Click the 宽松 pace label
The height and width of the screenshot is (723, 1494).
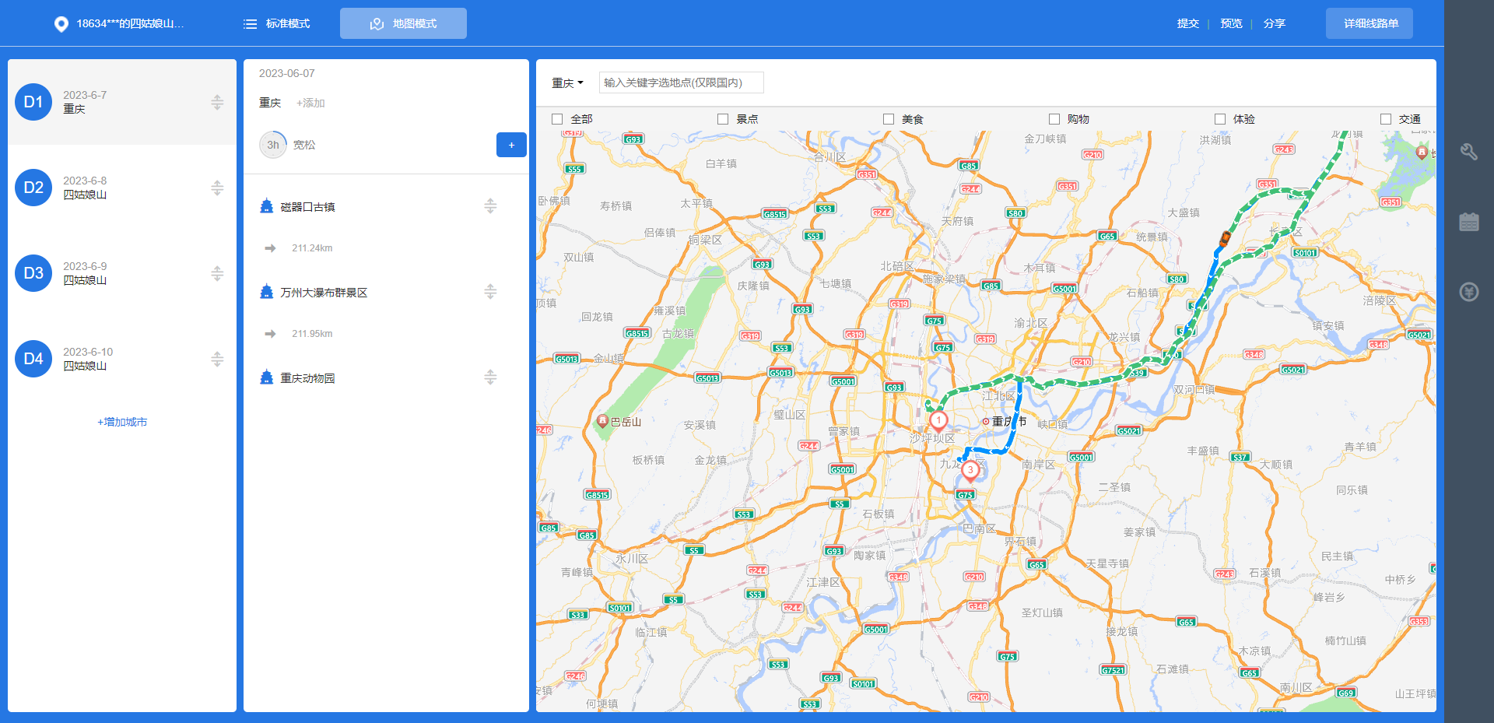pos(304,145)
